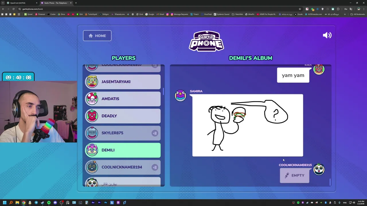Click the garticphone.com address bar

pyautogui.click(x=158, y=9)
